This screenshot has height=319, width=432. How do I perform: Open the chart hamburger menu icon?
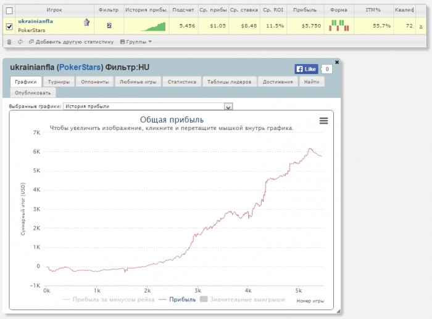(x=323, y=121)
